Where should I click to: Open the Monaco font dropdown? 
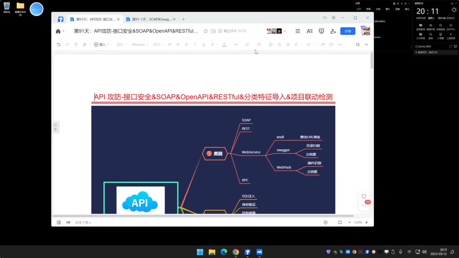pyautogui.click(x=140, y=44)
